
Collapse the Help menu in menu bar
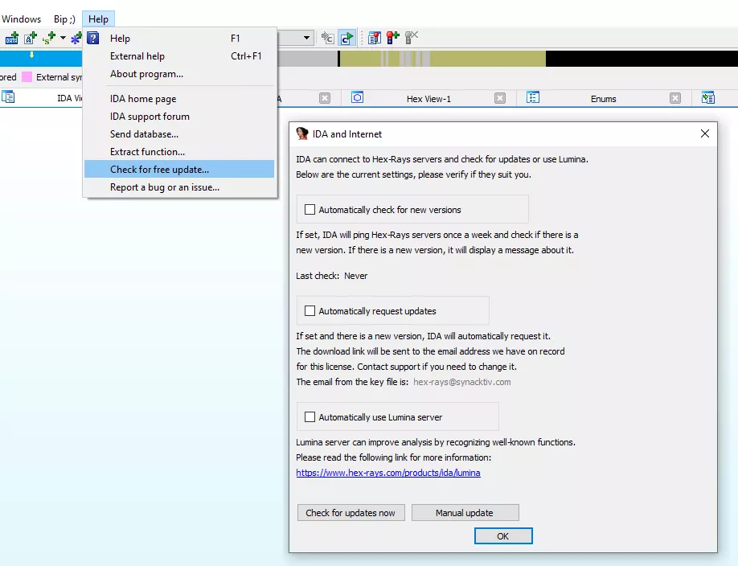[98, 19]
